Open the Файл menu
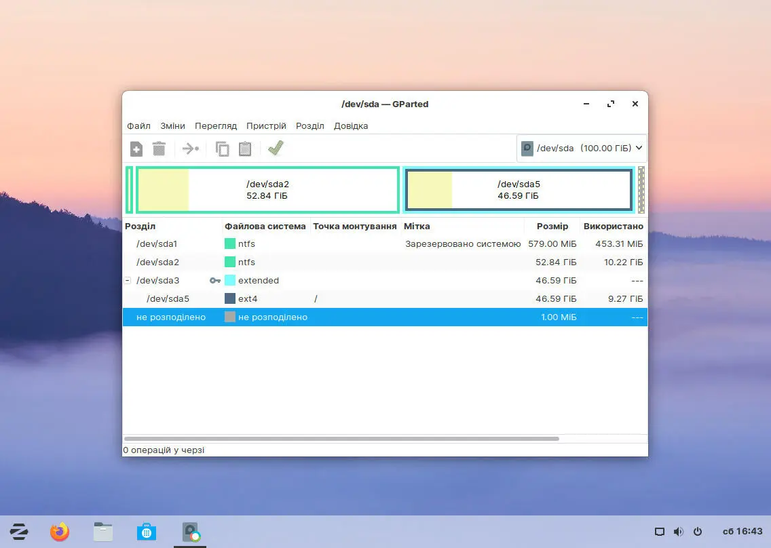Viewport: 771px width, 548px height. [138, 126]
